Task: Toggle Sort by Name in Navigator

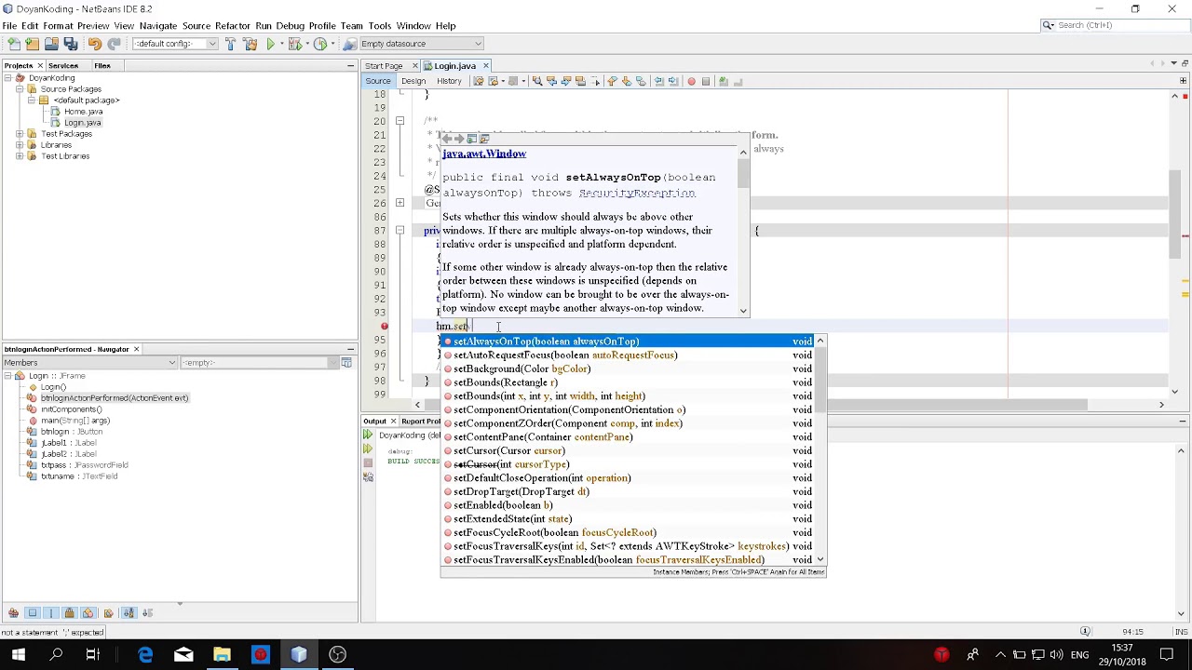Action: [129, 613]
